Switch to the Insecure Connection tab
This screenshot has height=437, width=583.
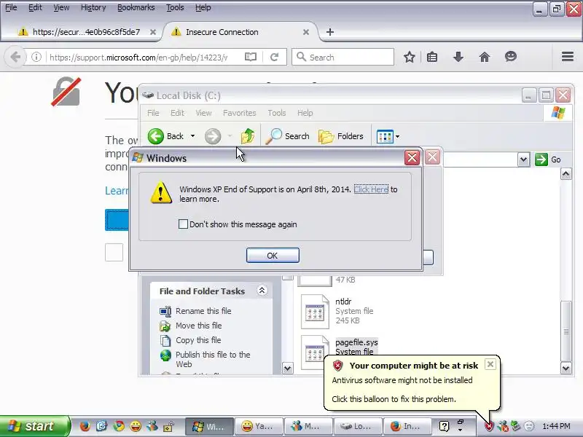pyautogui.click(x=240, y=32)
